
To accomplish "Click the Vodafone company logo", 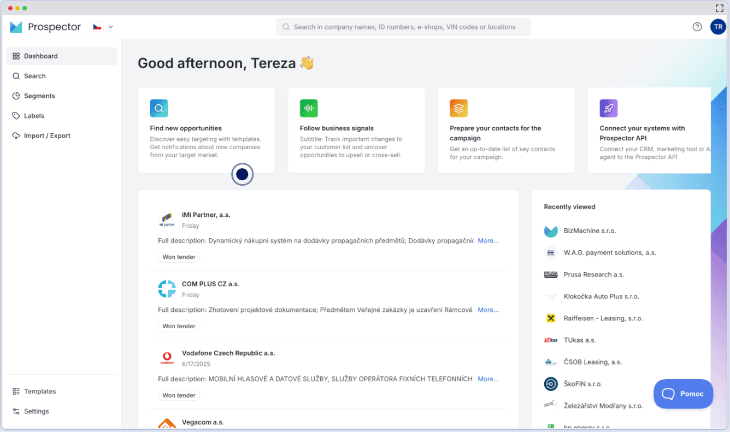I will point(167,358).
